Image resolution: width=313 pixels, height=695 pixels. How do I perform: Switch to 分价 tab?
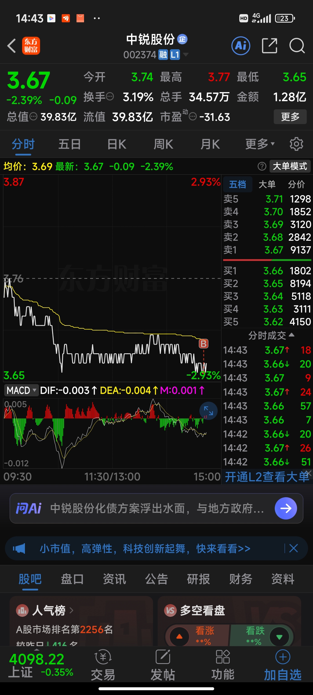(296, 184)
